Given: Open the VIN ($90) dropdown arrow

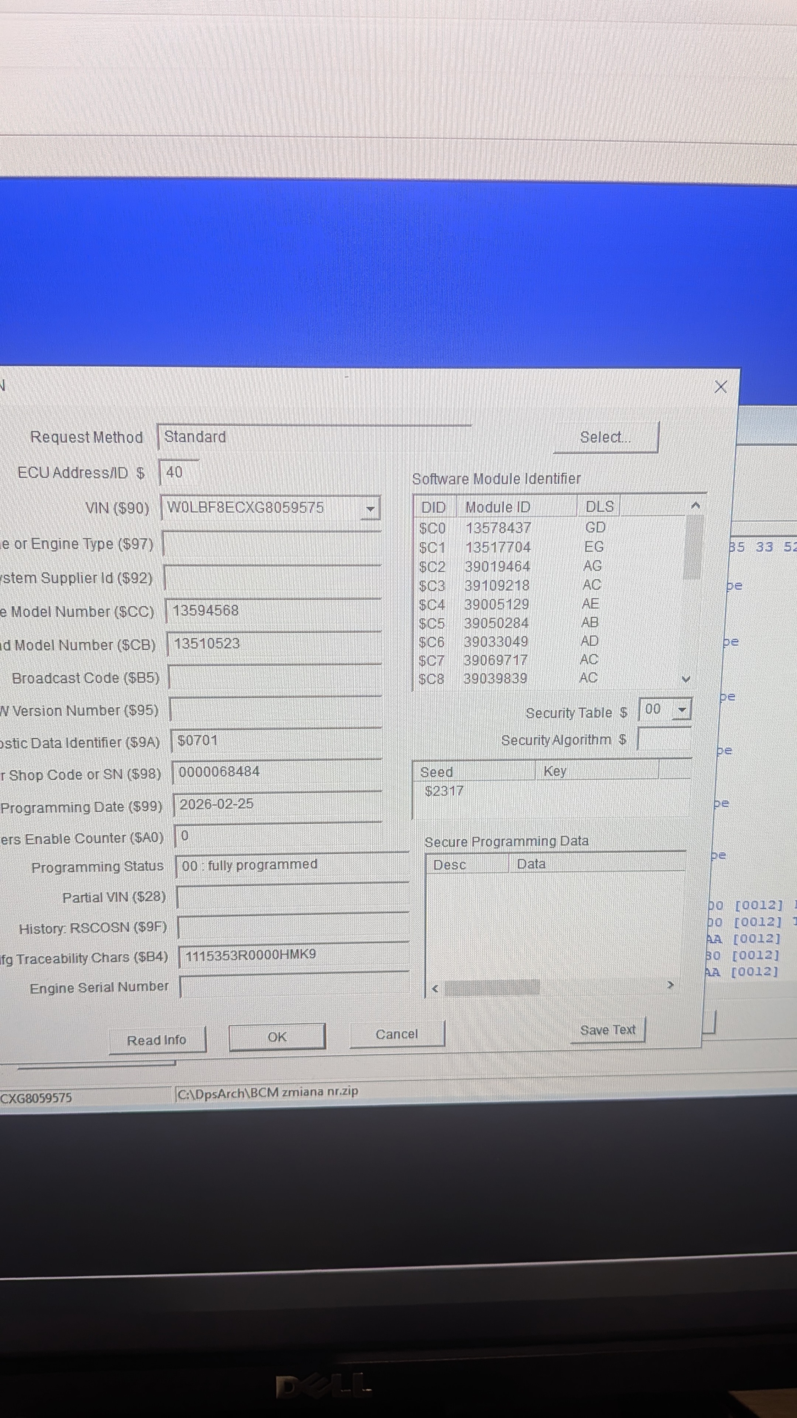Looking at the screenshot, I should pos(370,509).
